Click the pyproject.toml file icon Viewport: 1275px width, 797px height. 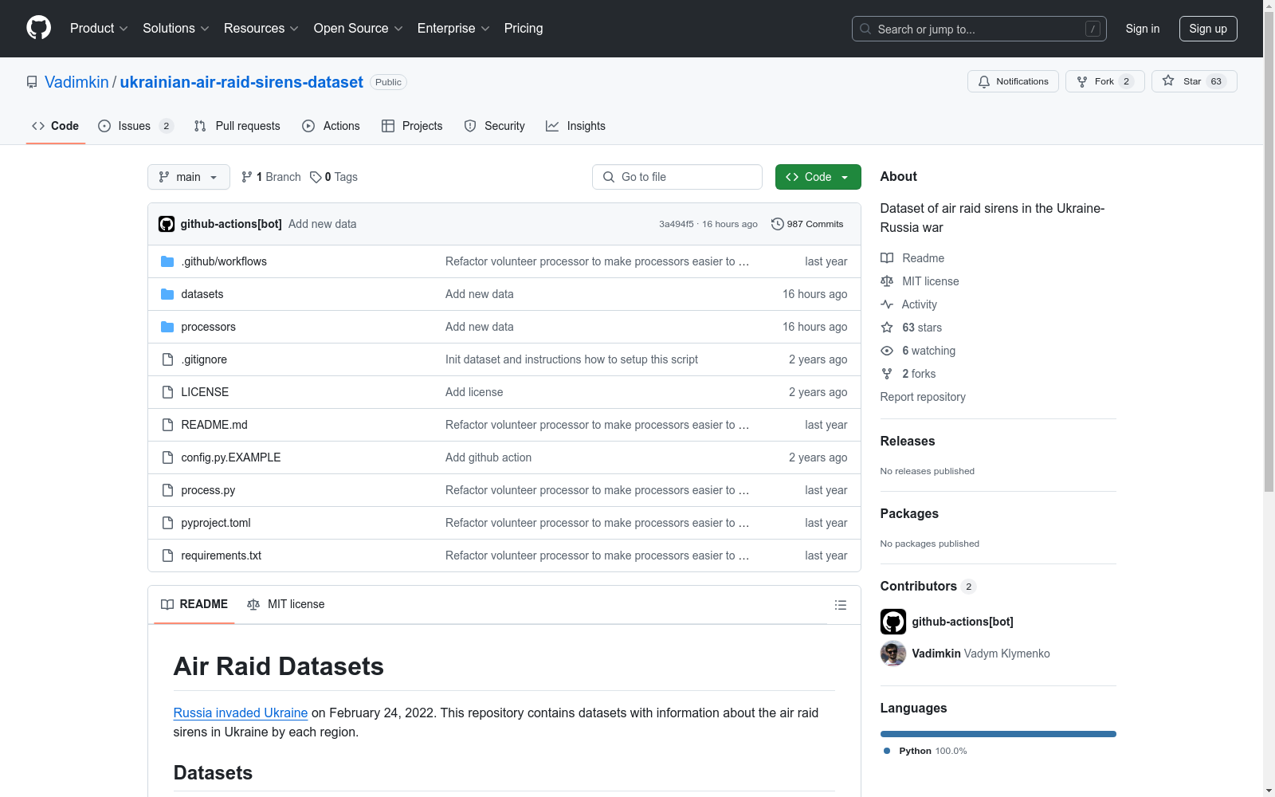(x=167, y=523)
